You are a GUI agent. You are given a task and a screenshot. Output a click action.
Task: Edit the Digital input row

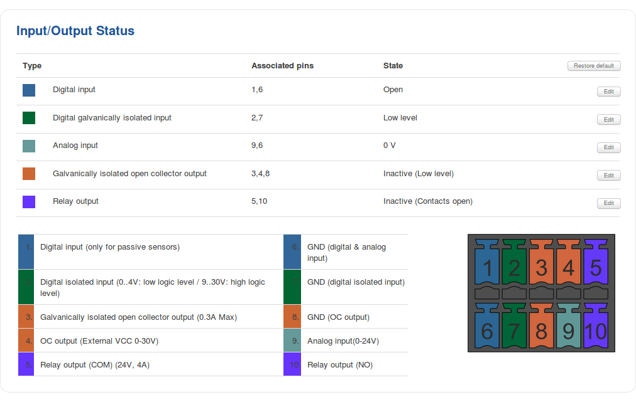coord(608,92)
